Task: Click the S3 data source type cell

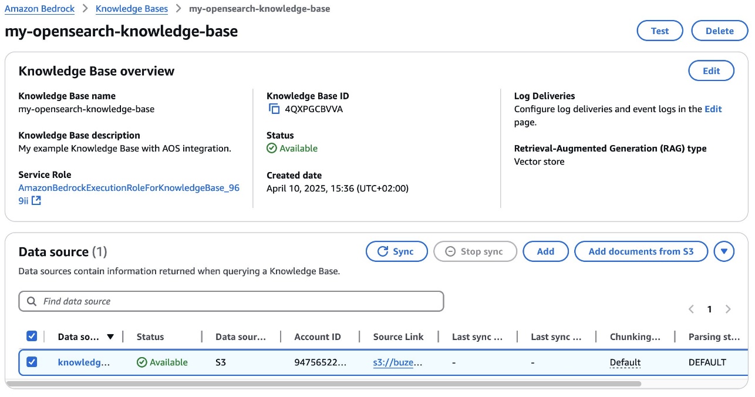Action: pyautogui.click(x=221, y=362)
